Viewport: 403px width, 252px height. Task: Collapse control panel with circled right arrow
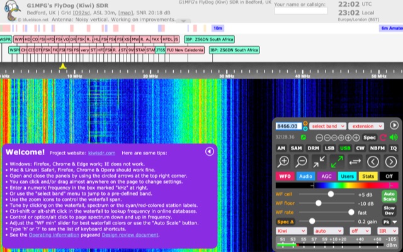[394, 125]
